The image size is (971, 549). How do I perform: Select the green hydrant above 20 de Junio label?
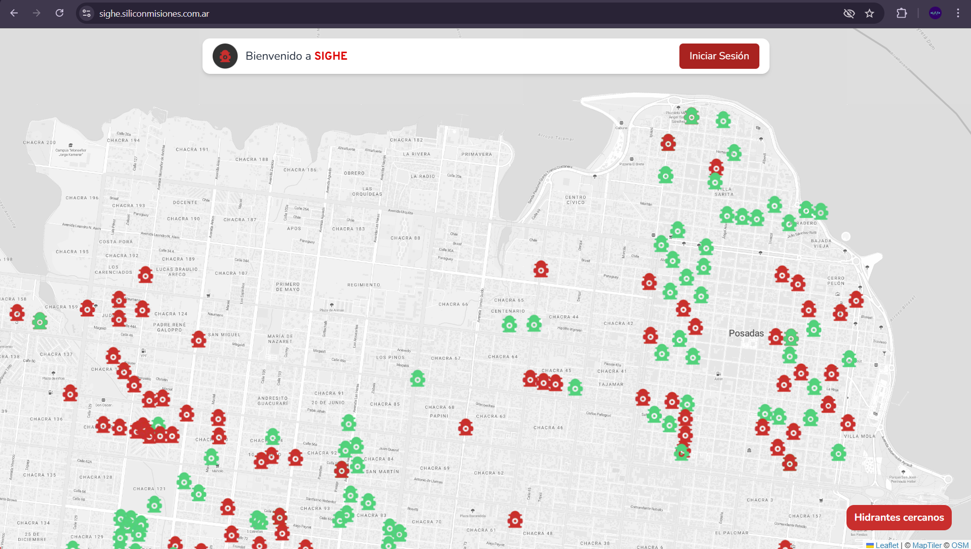tap(349, 423)
